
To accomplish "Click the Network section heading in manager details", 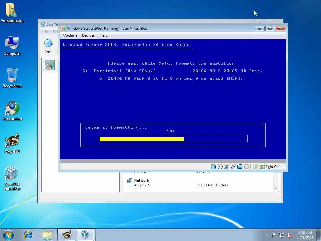I will coord(142,180).
